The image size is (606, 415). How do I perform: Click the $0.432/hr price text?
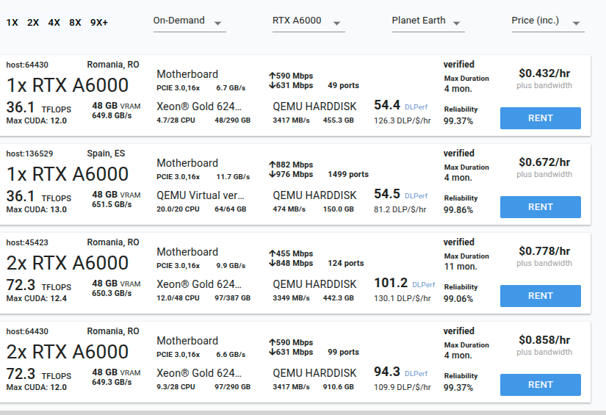544,73
